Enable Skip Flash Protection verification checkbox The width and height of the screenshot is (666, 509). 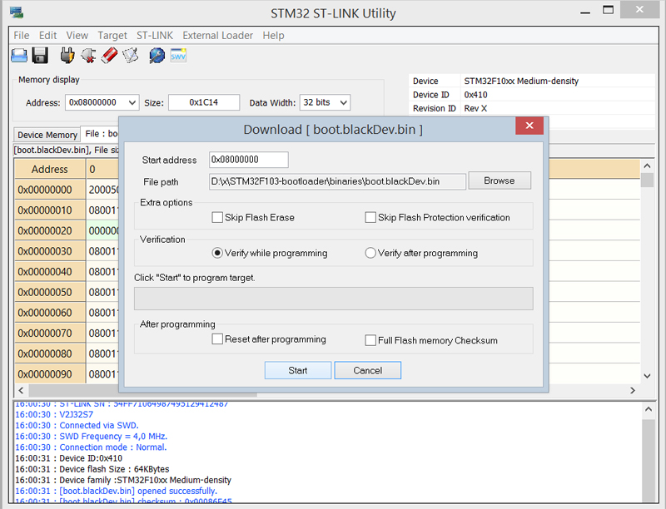(x=370, y=218)
